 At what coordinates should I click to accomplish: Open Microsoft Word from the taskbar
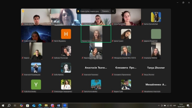[58, 105]
